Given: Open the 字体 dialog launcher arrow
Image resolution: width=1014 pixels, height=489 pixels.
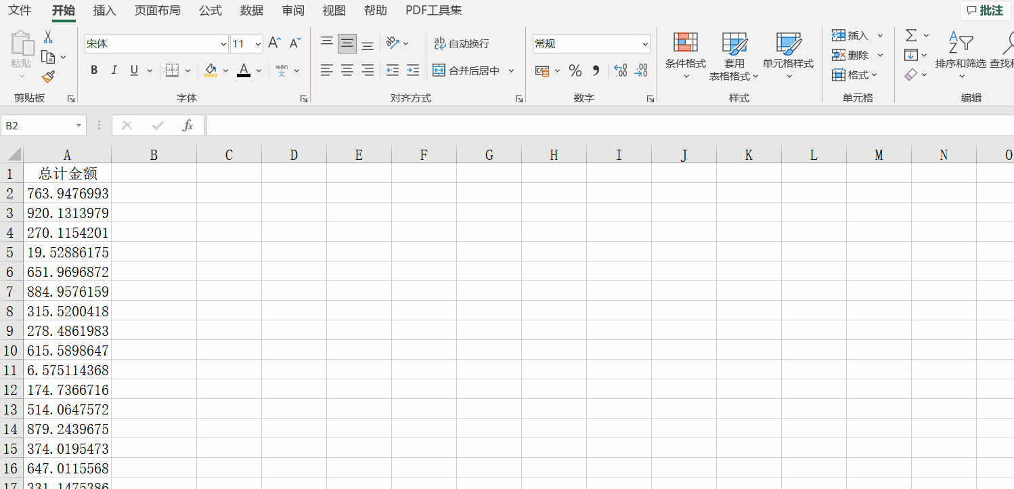Looking at the screenshot, I should 303,98.
